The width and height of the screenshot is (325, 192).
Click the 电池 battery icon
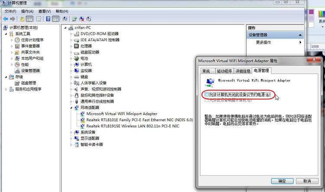point(76,59)
